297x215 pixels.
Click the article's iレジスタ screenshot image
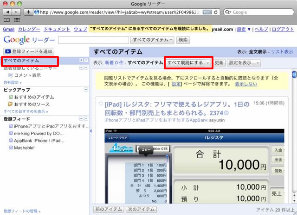pyautogui.click(x=194, y=166)
